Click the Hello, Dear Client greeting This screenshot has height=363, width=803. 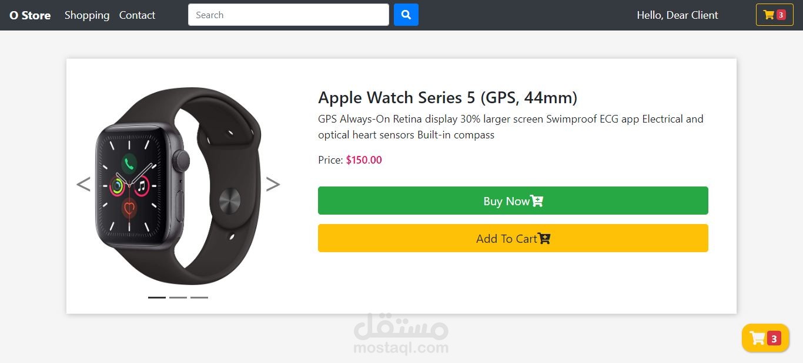coord(677,15)
